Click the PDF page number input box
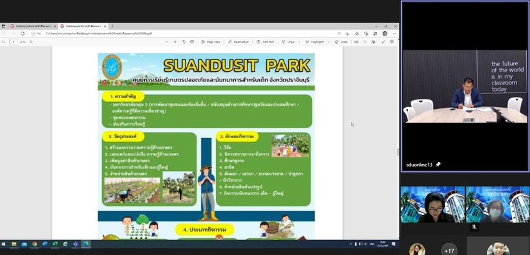 pyautogui.click(x=13, y=42)
